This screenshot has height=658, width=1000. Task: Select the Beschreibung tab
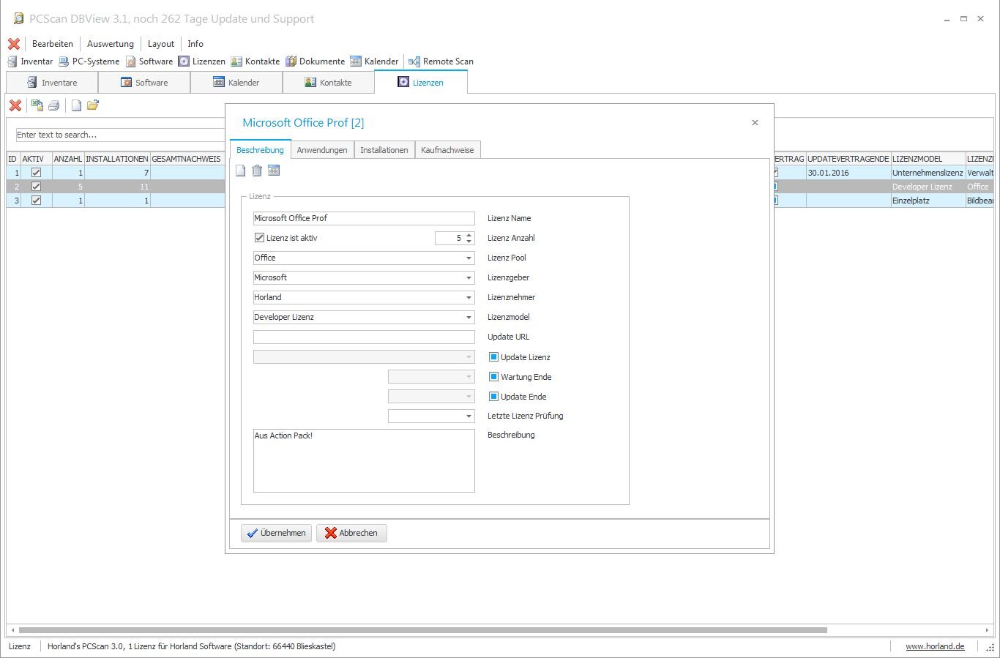tap(260, 150)
